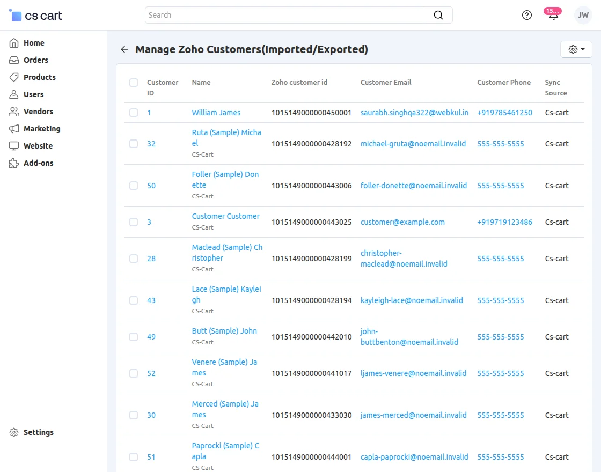601x472 pixels.
Task: Check the Foller (Sample) Donette row checkbox
Action: (134, 186)
